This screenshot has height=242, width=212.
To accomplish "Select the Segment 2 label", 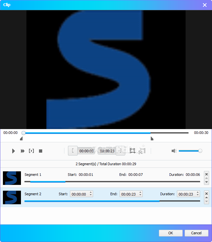I will (x=33, y=194).
